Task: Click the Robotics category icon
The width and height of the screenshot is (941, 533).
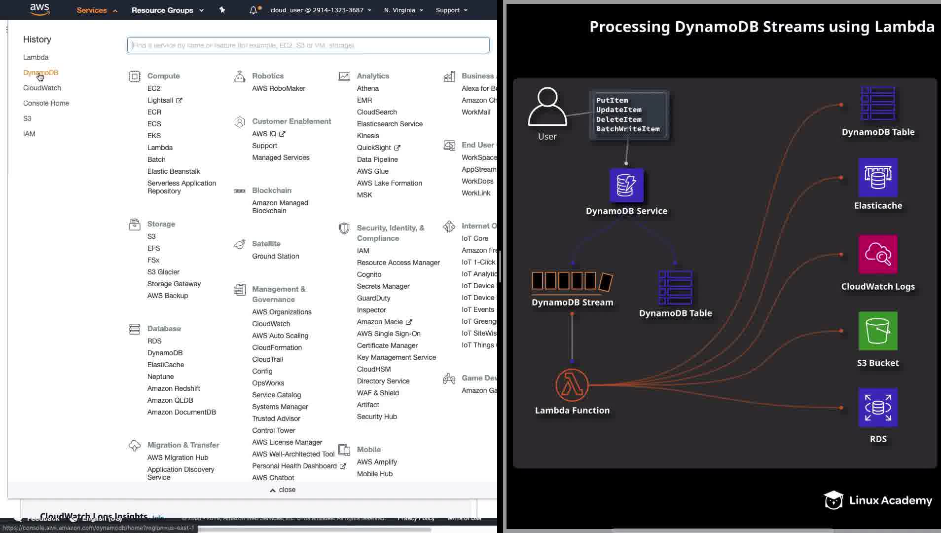Action: click(239, 76)
